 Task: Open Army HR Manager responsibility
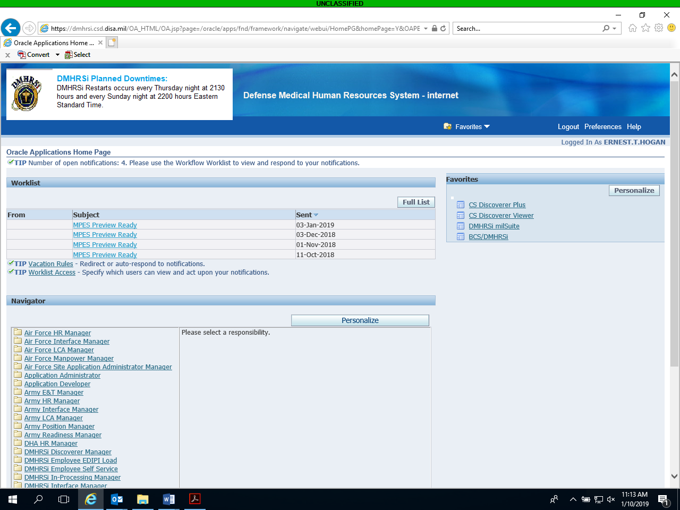[52, 401]
